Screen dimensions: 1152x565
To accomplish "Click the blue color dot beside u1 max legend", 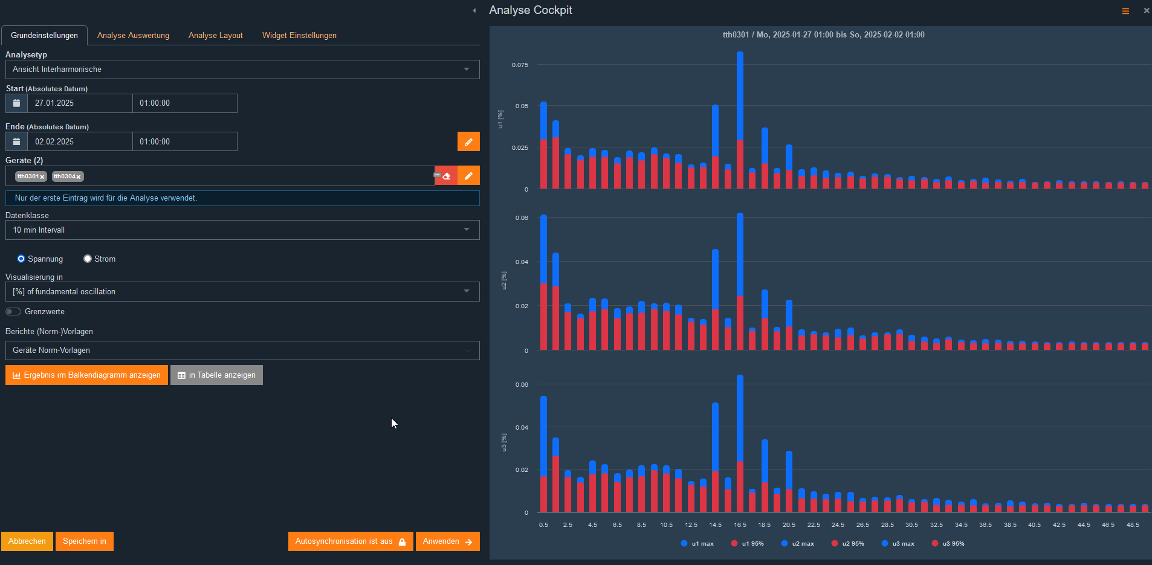I will [x=684, y=543].
